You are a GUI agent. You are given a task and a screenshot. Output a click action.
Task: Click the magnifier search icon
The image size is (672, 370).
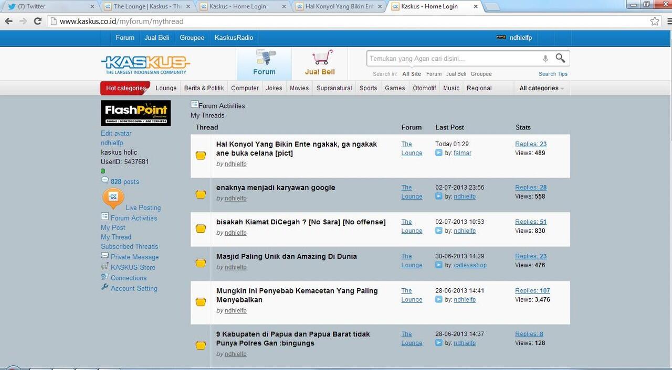[561, 58]
